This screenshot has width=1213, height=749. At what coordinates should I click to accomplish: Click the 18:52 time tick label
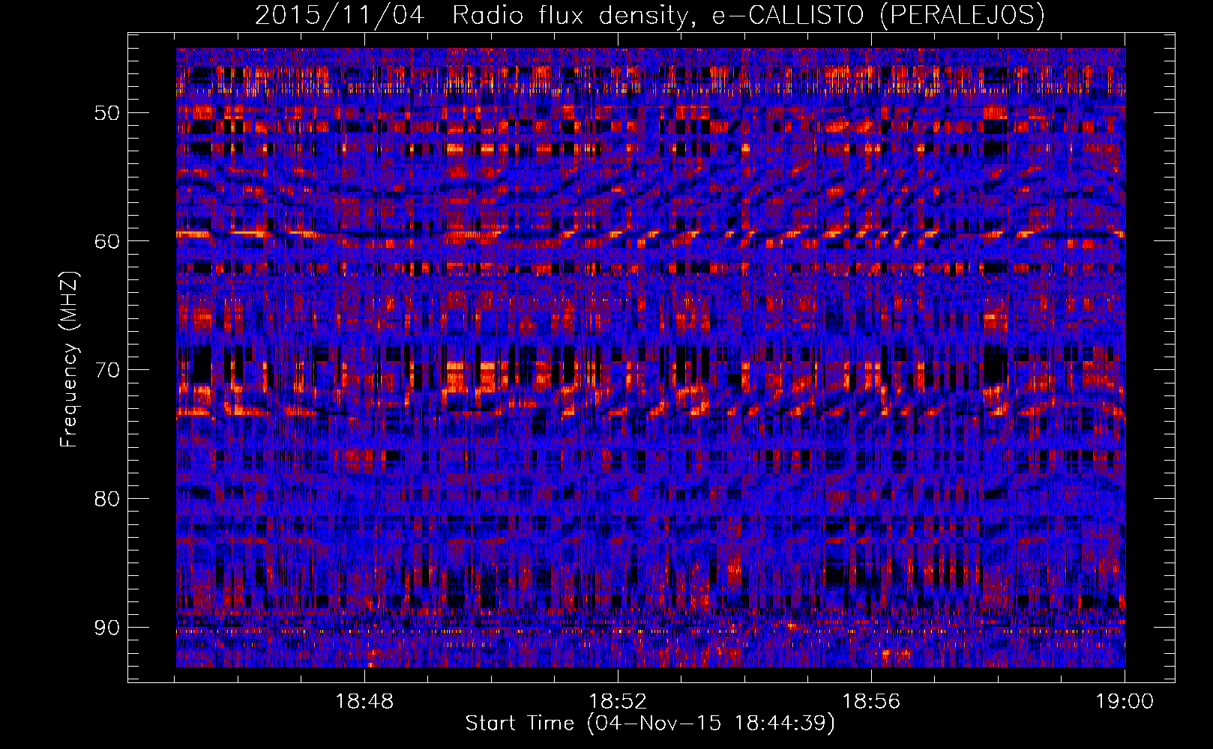click(618, 702)
